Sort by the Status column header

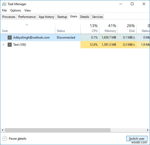point(68,29)
